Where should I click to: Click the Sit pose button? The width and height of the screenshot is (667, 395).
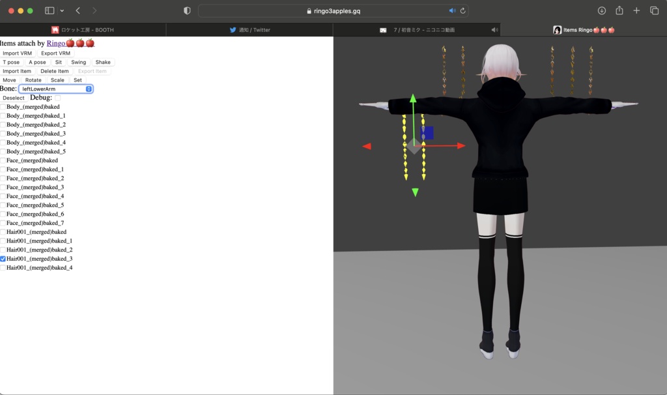58,62
